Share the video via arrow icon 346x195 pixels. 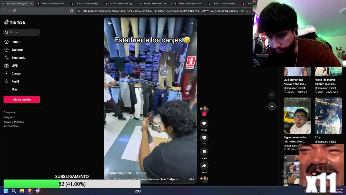(x=204, y=166)
